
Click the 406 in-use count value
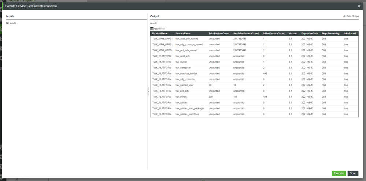tap(265, 73)
